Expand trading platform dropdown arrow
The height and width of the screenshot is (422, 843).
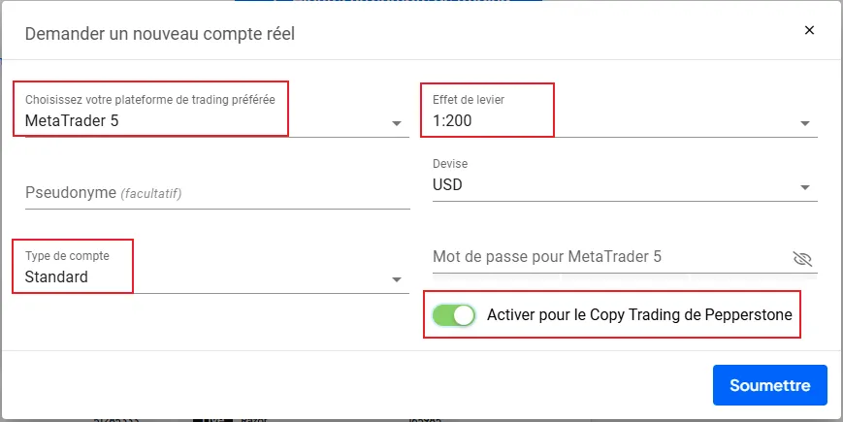pyautogui.click(x=396, y=123)
